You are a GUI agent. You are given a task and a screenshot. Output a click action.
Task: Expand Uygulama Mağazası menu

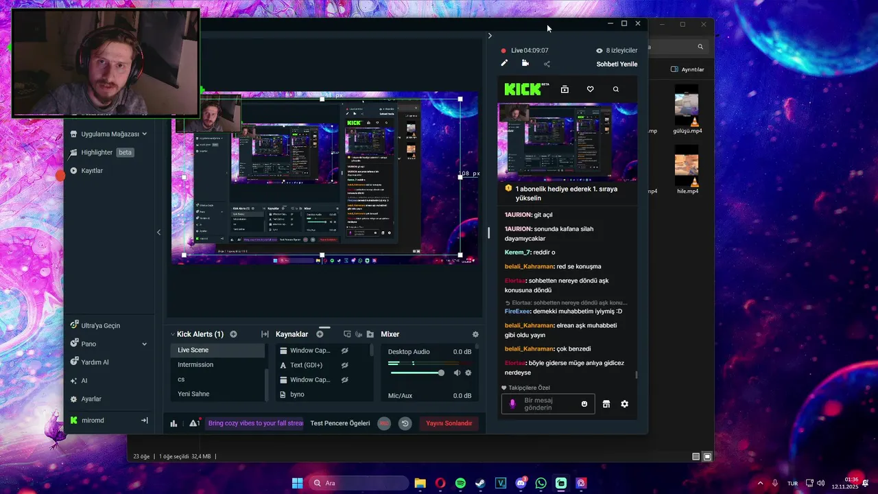click(110, 134)
